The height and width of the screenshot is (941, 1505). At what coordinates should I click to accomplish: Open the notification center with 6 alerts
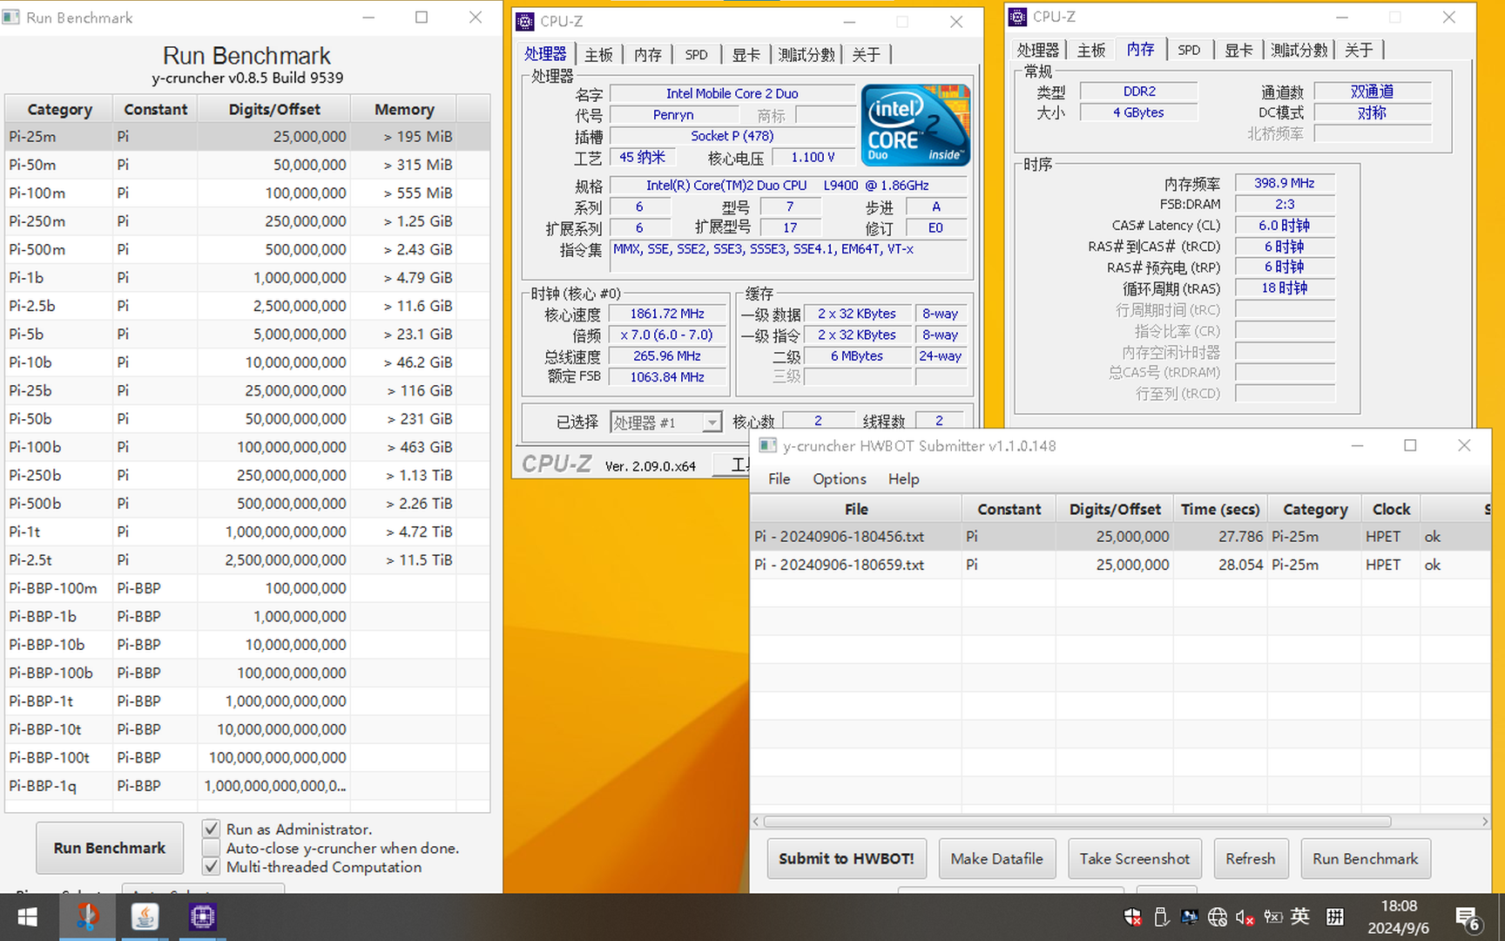(1468, 918)
